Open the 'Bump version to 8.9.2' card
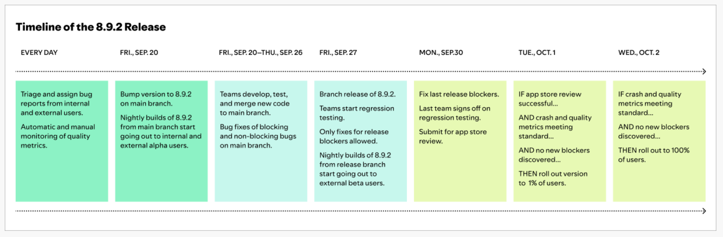 pos(161,141)
